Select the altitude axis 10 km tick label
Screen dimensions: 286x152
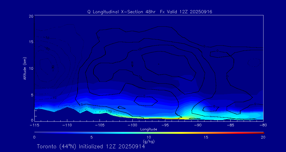click(31, 68)
